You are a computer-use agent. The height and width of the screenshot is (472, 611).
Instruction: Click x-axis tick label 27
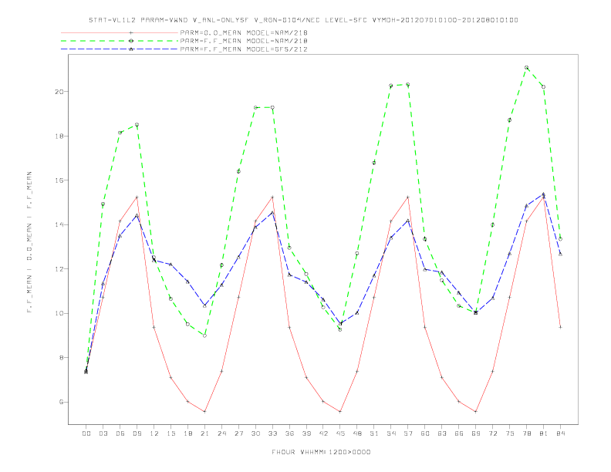(x=239, y=433)
